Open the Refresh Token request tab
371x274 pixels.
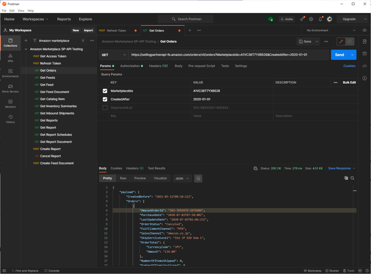116,31
